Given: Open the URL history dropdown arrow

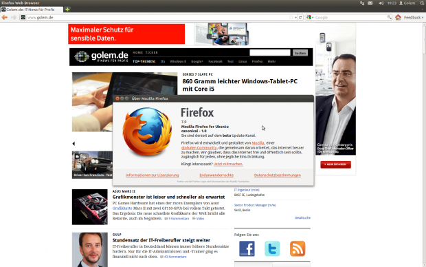Looking at the screenshot, I should click(x=295, y=17).
